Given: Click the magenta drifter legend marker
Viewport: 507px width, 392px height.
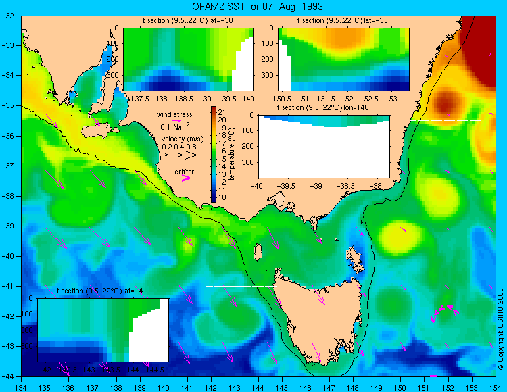Looking at the screenshot, I should point(186,178).
